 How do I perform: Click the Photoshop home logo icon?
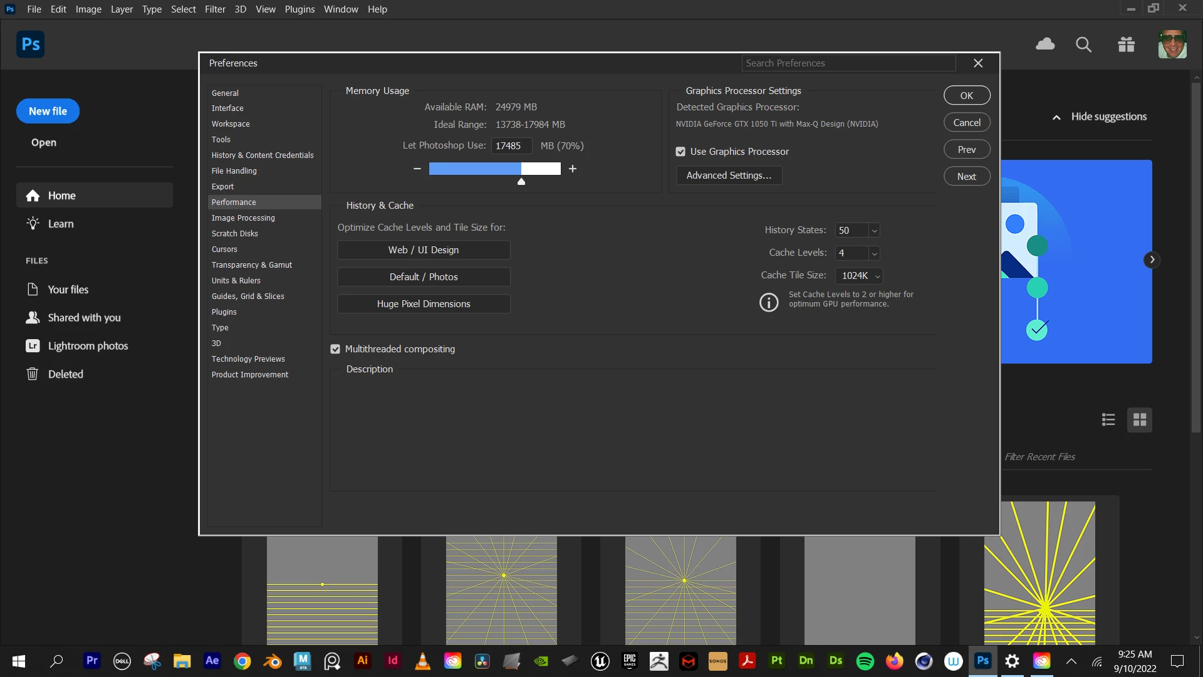[x=30, y=45]
